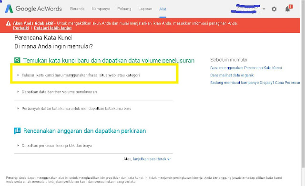The height and width of the screenshot is (186, 305).
Task: Switch to the Peluang tab
Action: point(124,9)
